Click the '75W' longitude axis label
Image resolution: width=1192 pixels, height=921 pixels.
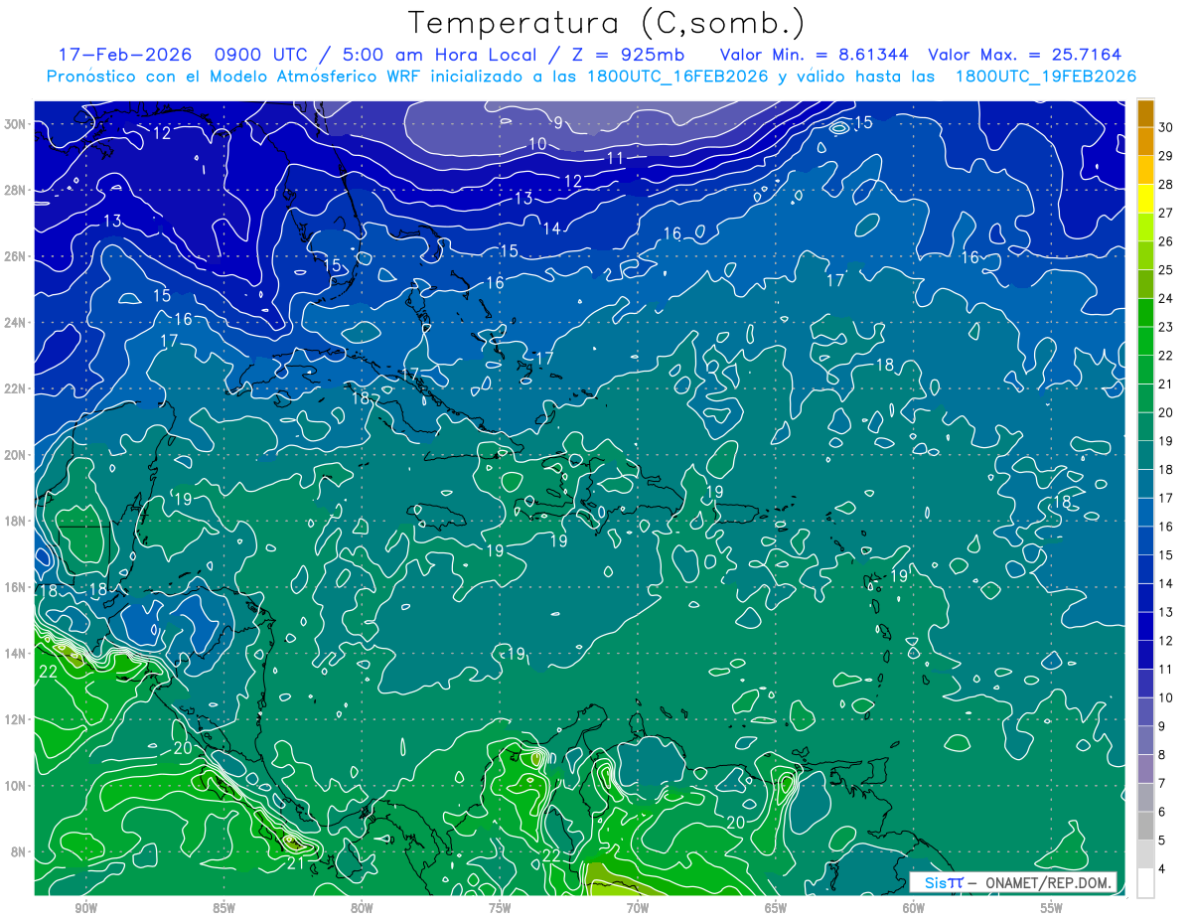500,908
